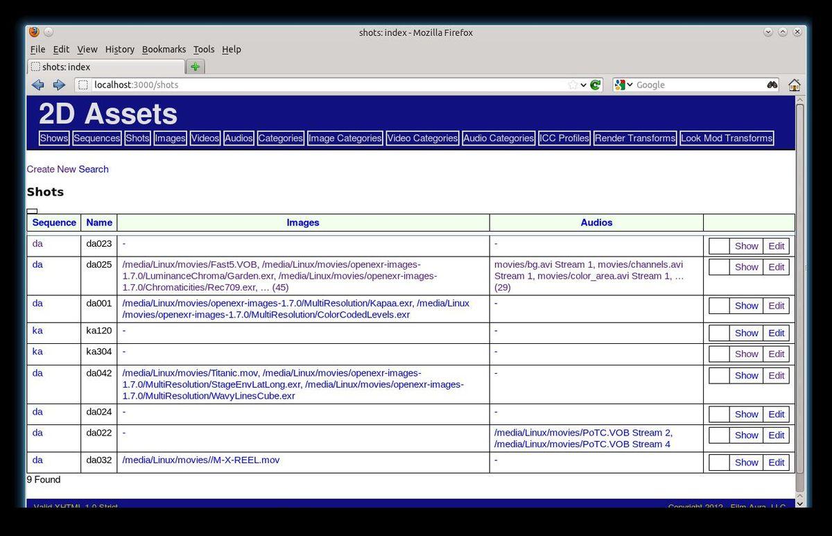The width and height of the screenshot is (832, 536).
Task: Click the blank button in the da025 row
Action: pos(719,267)
